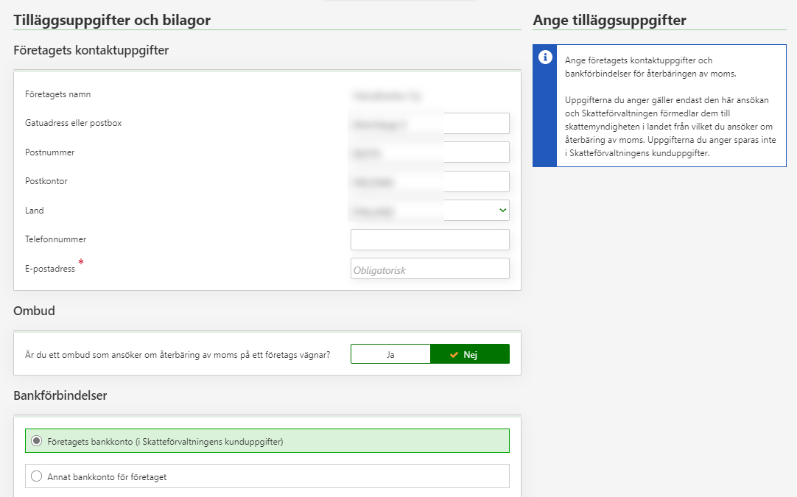This screenshot has height=497, width=797.
Task: Select Nej for the ombud question
Action: click(469, 354)
